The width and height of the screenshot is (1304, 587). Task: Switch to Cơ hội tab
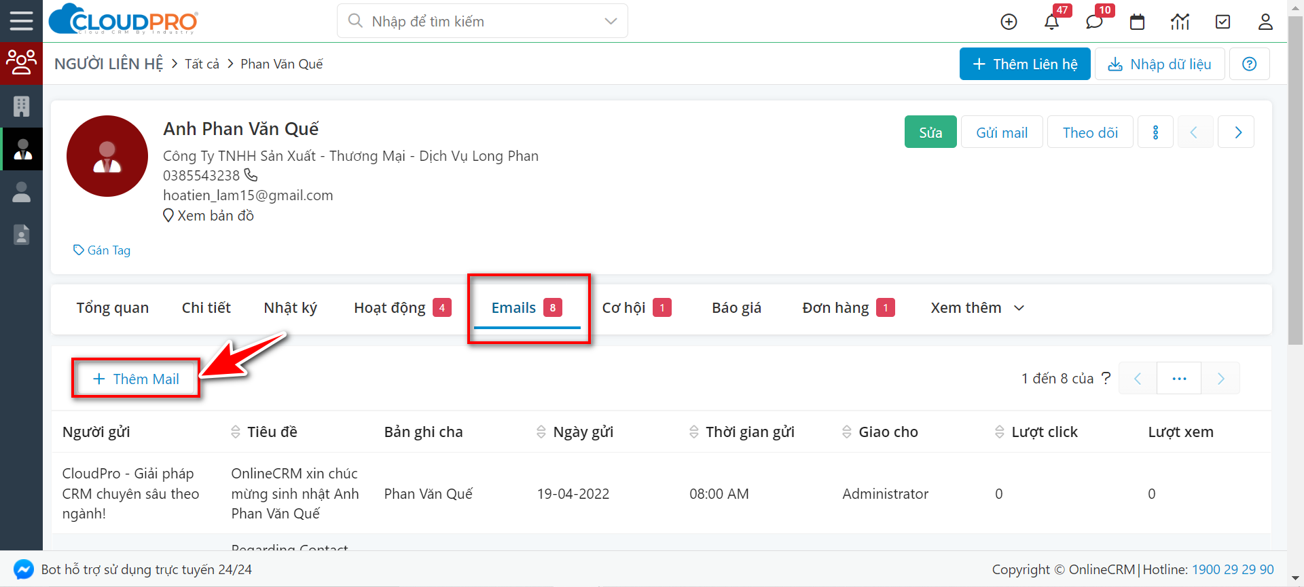point(636,308)
